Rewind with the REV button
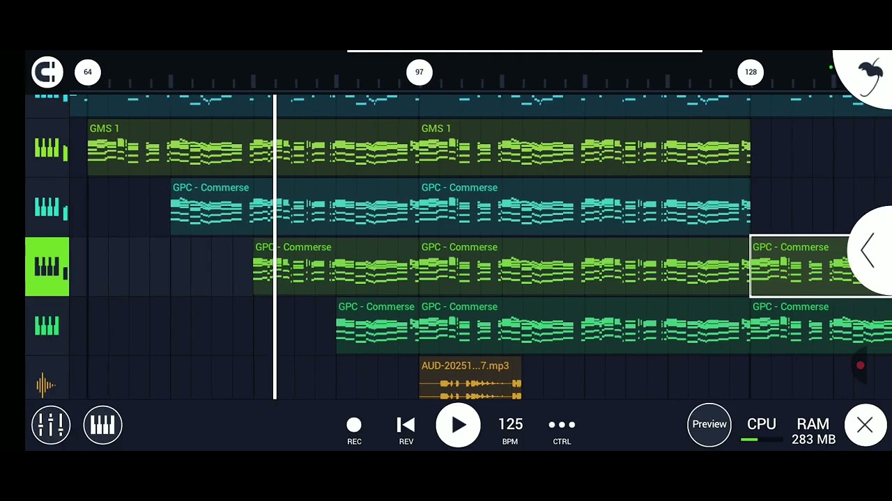 406,430
